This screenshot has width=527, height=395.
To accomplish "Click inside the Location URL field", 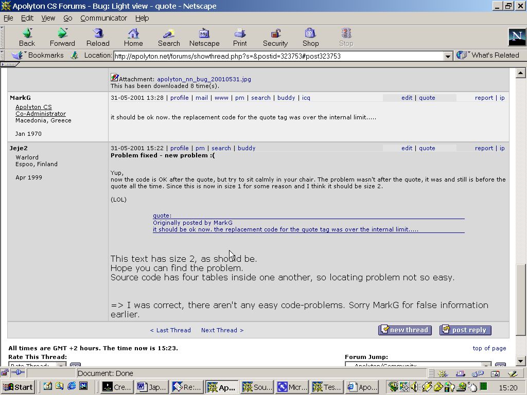I will point(278,56).
